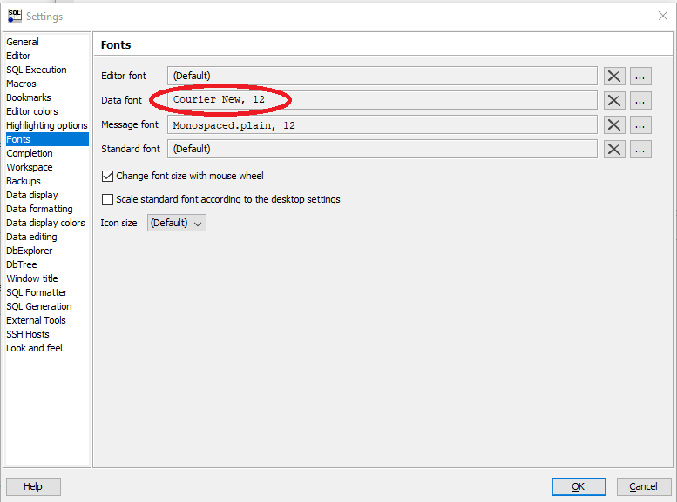
Task: Go to SQL Execution settings
Action: [x=47, y=70]
